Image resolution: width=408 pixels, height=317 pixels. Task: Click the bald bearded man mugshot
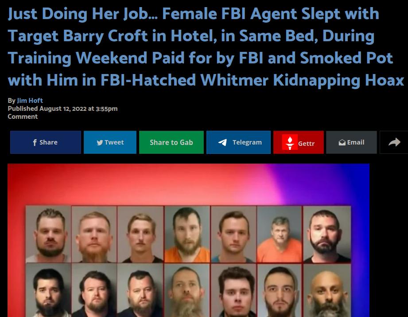(327, 290)
